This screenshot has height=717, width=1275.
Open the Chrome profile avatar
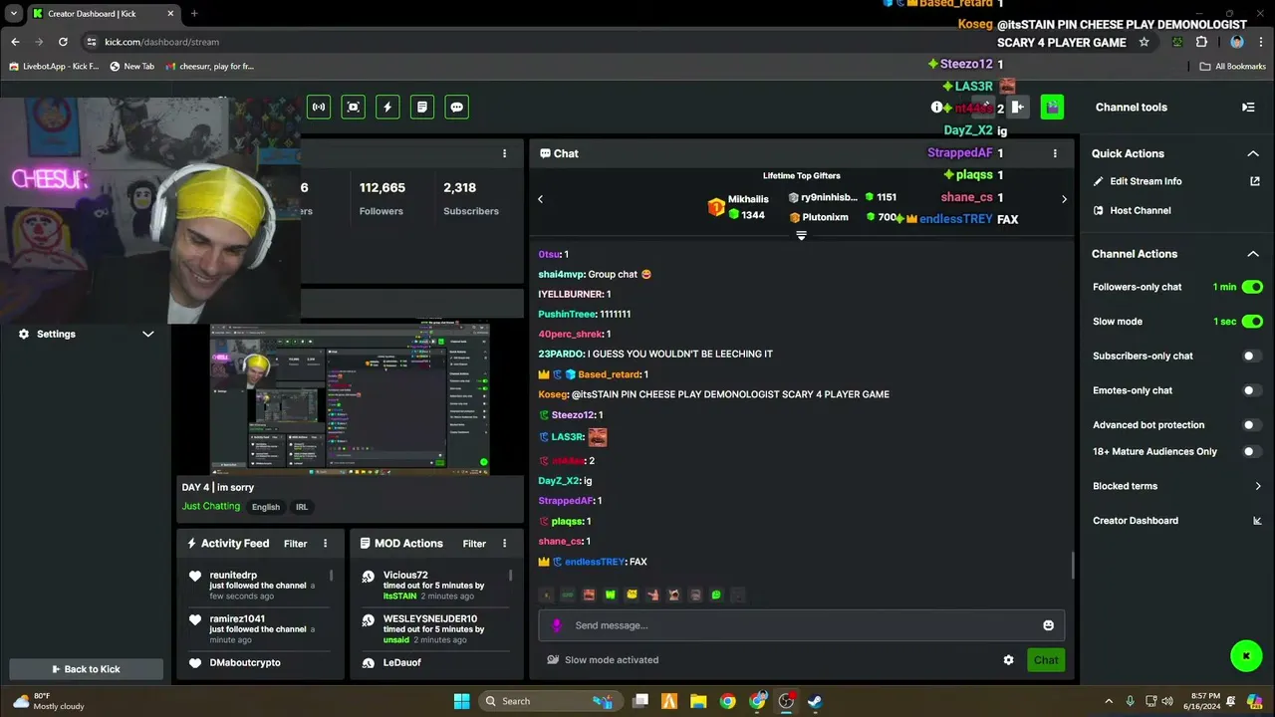(x=1237, y=42)
